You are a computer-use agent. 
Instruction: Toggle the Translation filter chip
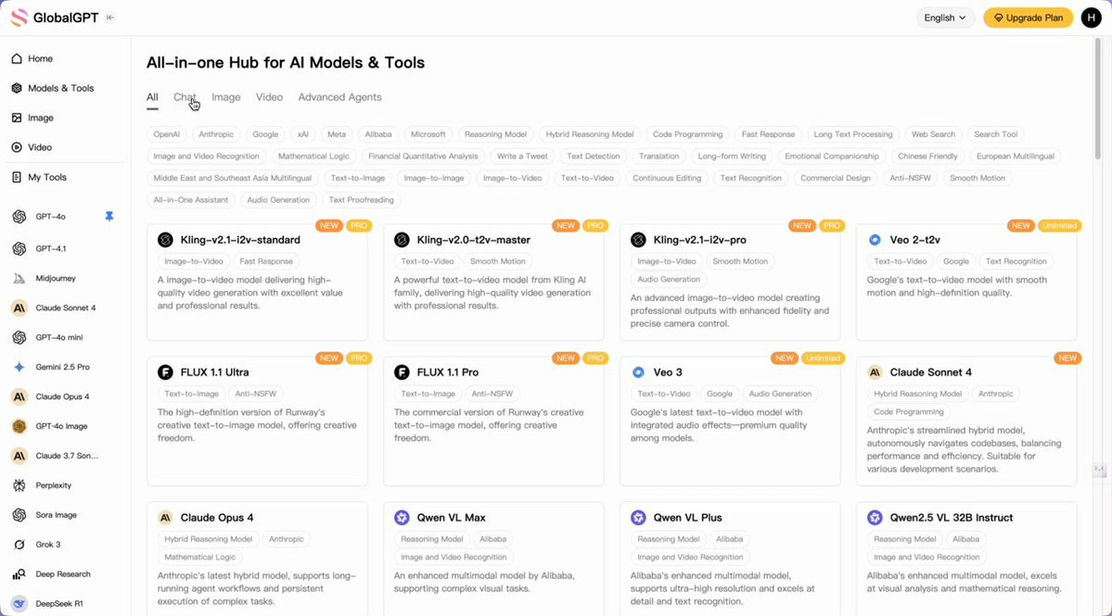(x=658, y=157)
